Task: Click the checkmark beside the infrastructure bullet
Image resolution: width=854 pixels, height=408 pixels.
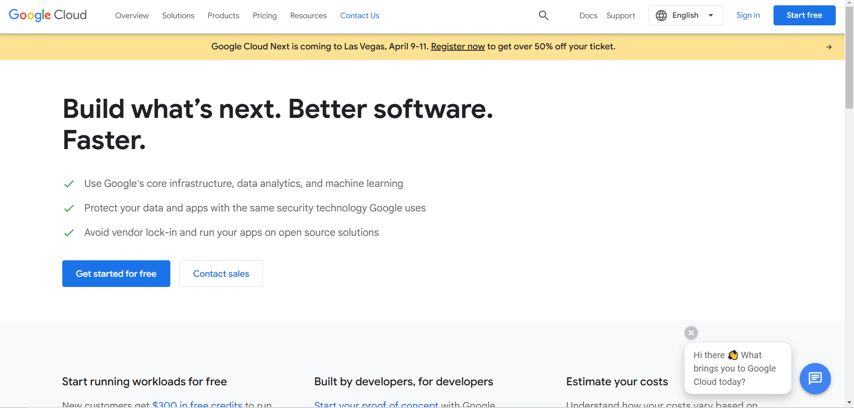Action: [69, 183]
